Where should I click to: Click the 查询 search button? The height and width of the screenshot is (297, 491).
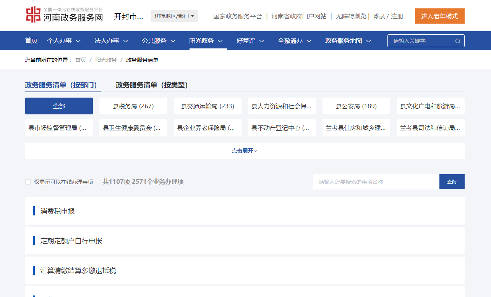[452, 181]
